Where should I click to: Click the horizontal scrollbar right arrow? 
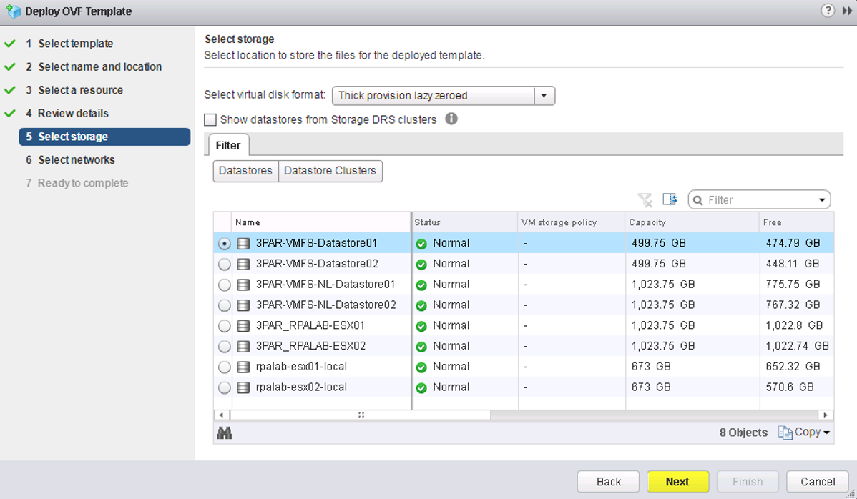[826, 415]
